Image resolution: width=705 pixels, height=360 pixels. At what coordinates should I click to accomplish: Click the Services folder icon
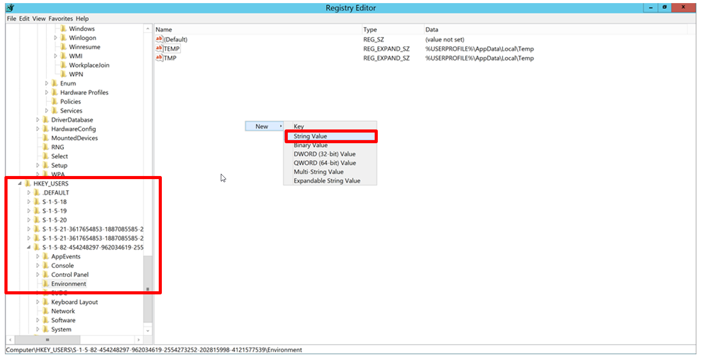pos(55,110)
